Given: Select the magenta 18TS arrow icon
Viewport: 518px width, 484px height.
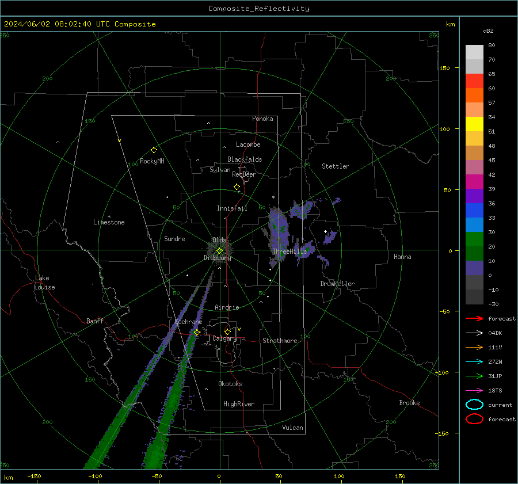Looking at the screenshot, I should tap(474, 391).
